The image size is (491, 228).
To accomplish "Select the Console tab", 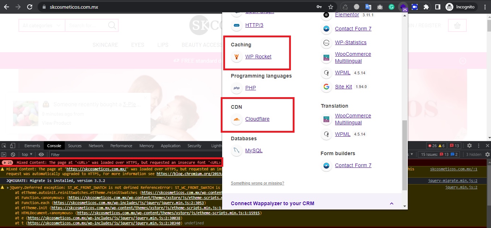I will point(54,146).
